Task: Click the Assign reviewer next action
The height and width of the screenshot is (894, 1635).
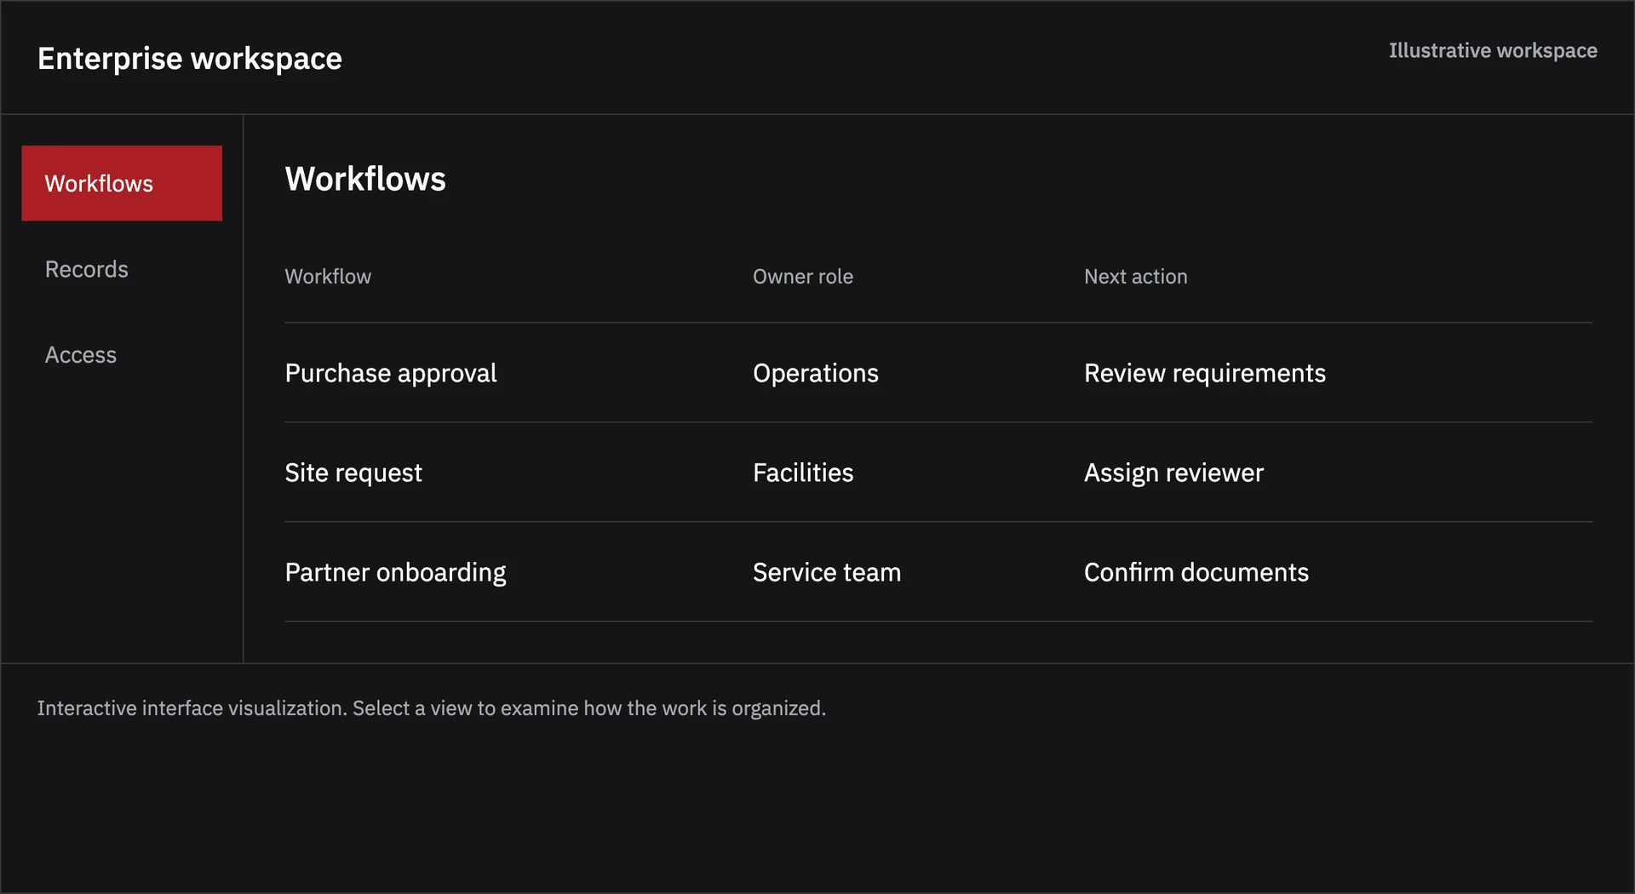Action: click(1174, 473)
